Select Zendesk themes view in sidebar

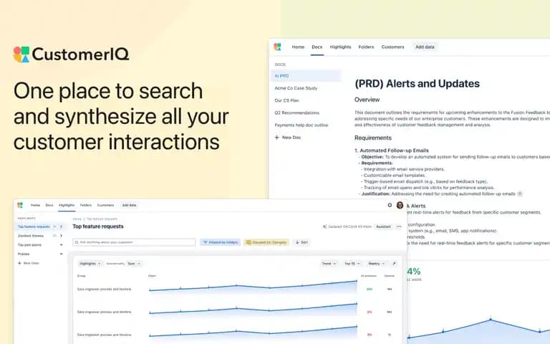(x=31, y=236)
